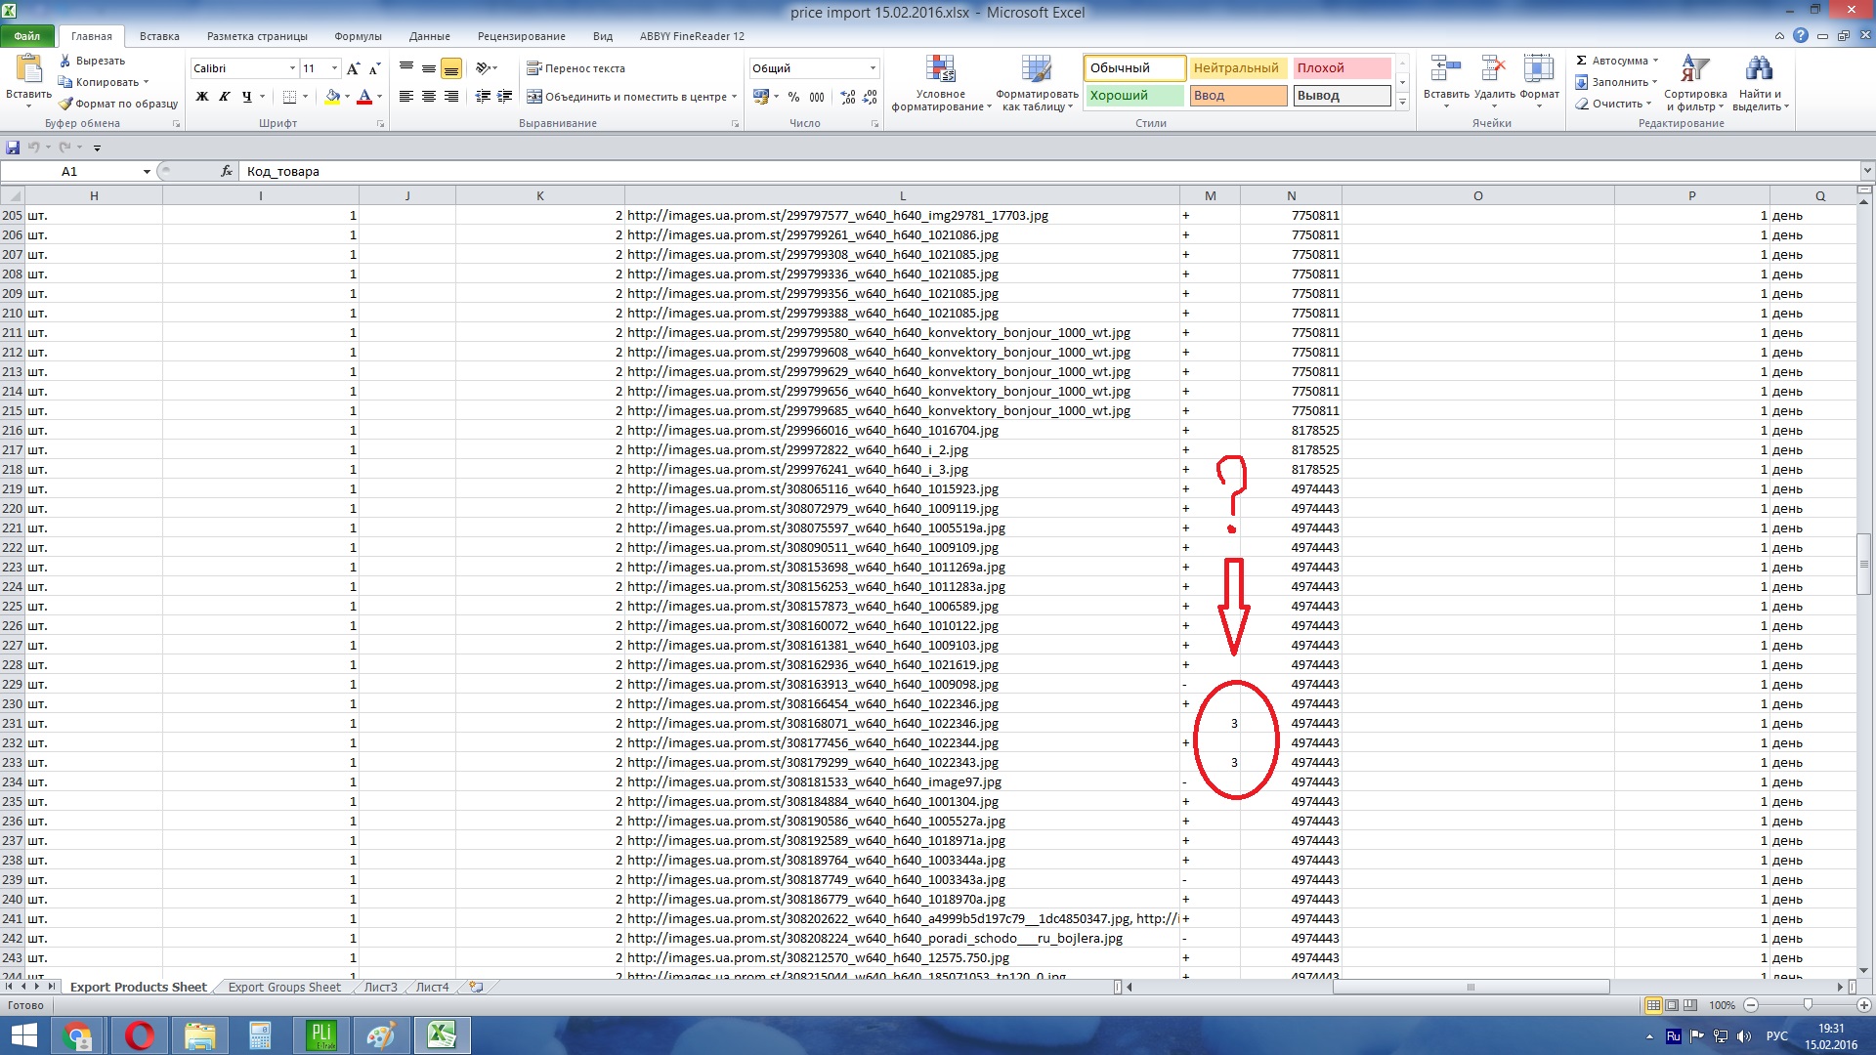Click the Name Box showing A1
1876x1055 pixels.
[70, 171]
